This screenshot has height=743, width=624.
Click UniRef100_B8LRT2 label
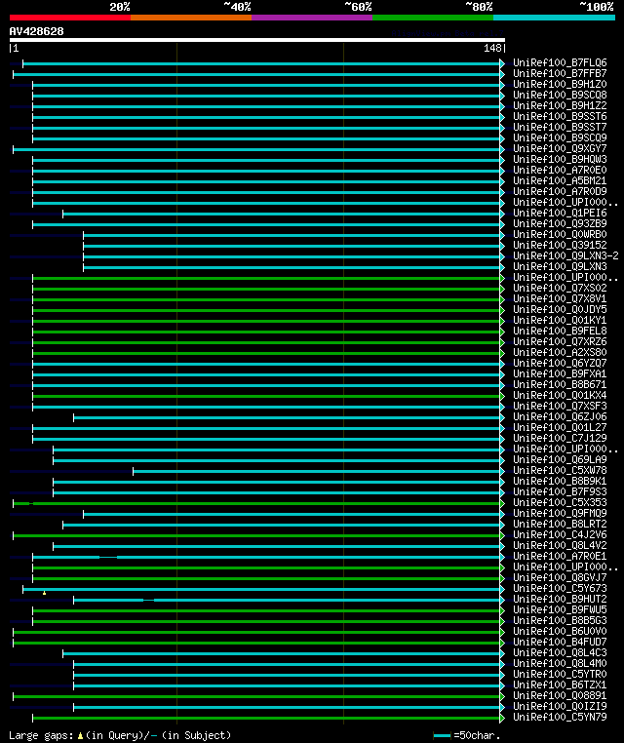tap(560, 525)
